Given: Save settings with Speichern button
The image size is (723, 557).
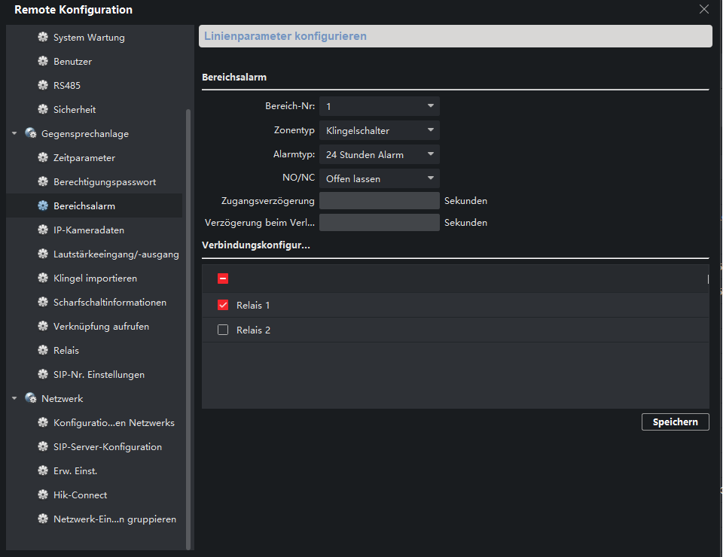Looking at the screenshot, I should pos(675,422).
